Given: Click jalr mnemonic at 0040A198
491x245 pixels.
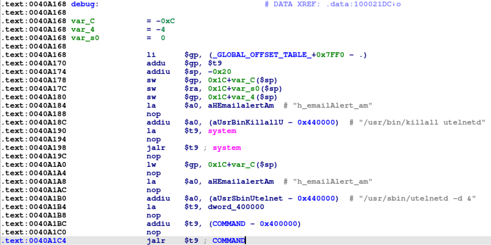Looking at the screenshot, I should tap(156, 148).
